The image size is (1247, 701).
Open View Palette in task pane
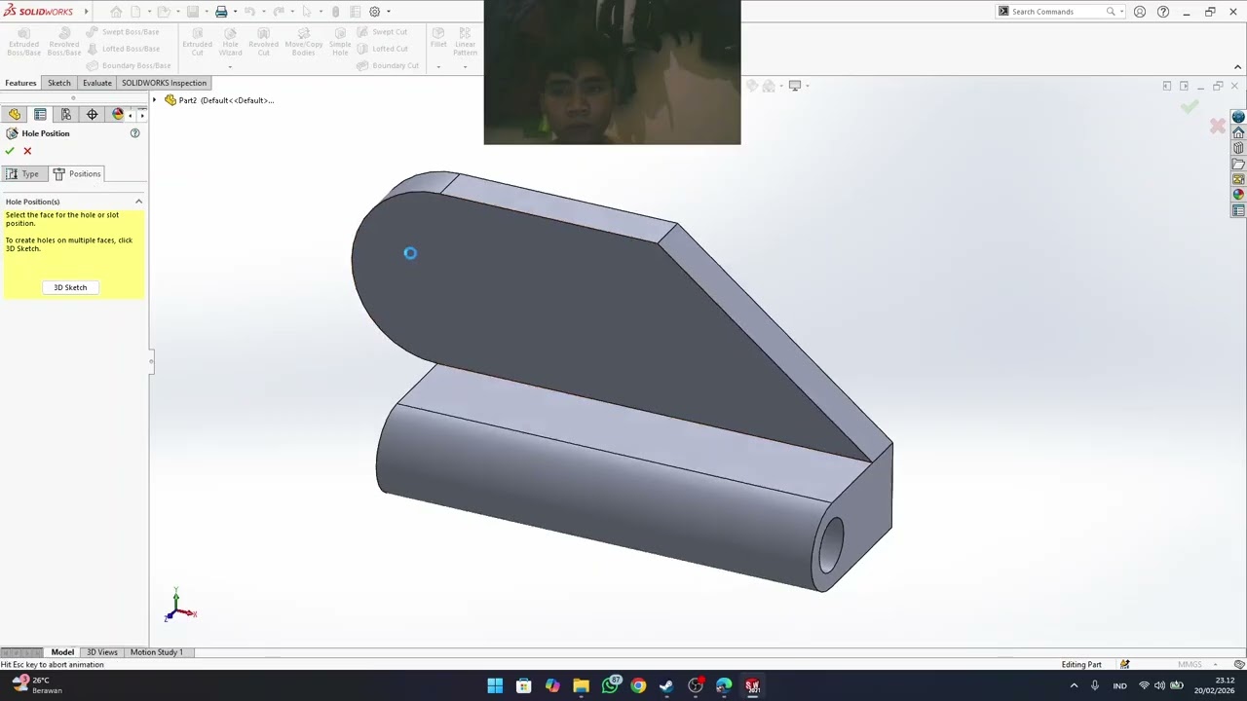click(x=1238, y=179)
